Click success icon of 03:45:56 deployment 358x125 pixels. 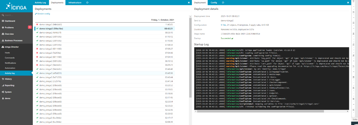click(x=37, y=73)
